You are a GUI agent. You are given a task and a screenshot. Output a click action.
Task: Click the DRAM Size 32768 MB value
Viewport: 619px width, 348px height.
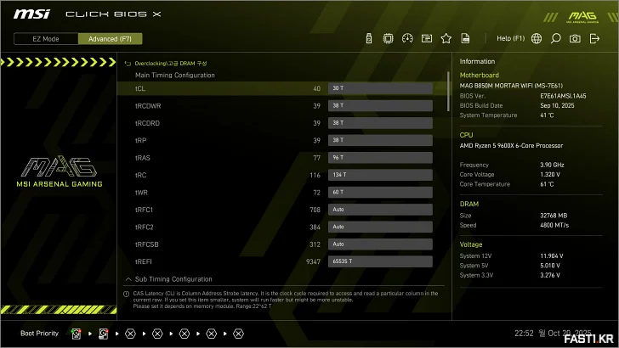(554, 216)
